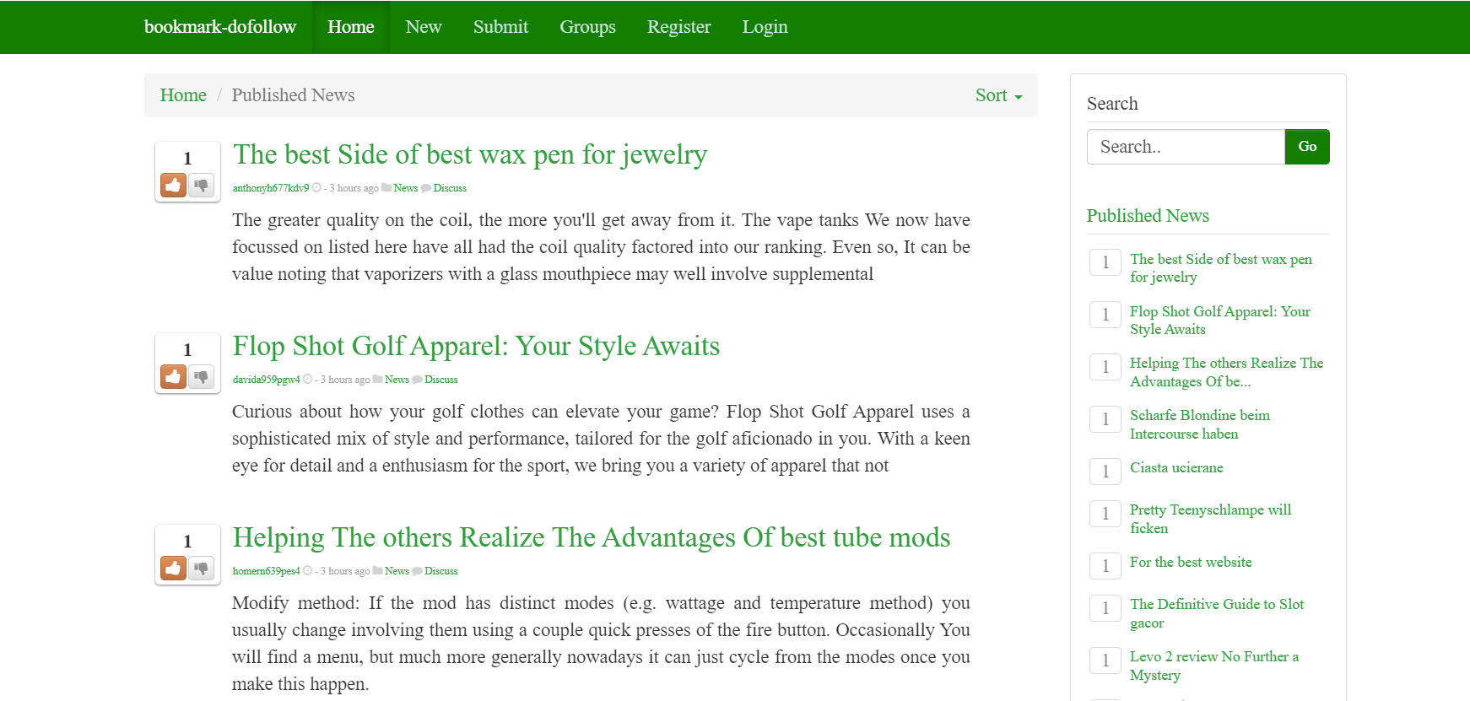Image resolution: width=1470 pixels, height=701 pixels.
Task: Upvote the Flop Shot Golf Apparel post
Action: 174,377
